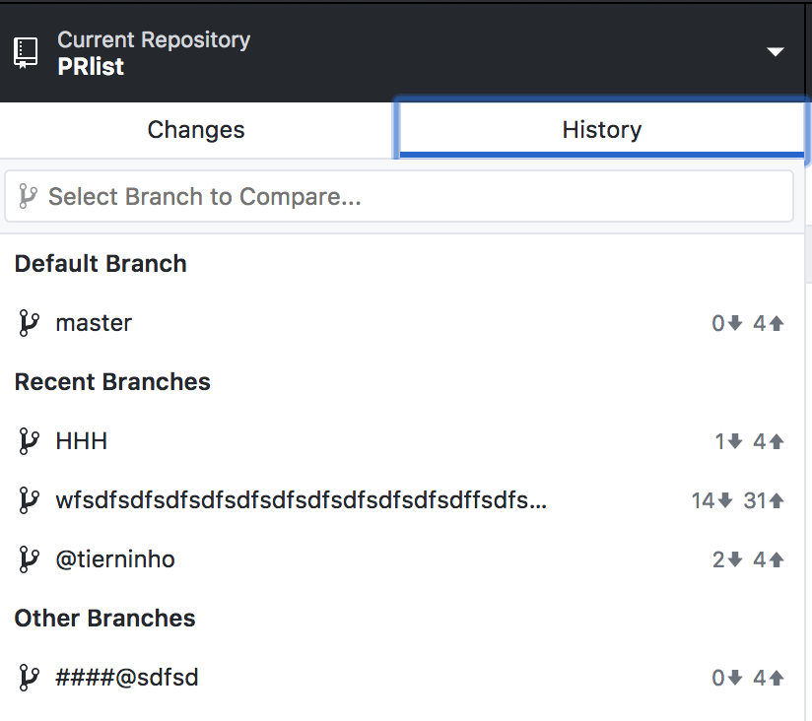Screen dimensions: 812x721
Task: Choose the HHH branch name
Action: click(x=82, y=441)
